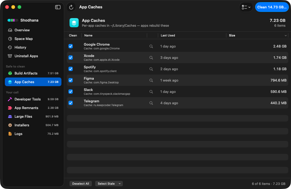The height and width of the screenshot is (189, 291).
Task: Click Clean 14.73 GB button
Action: coord(272,7)
